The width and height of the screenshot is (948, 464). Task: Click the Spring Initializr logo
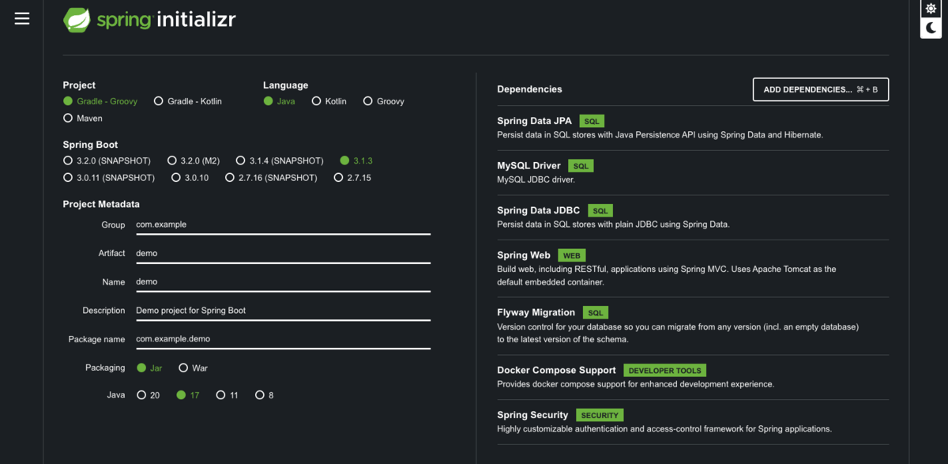149,20
